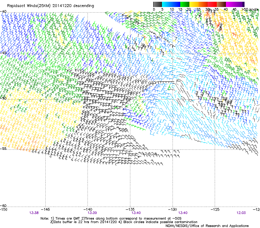The image size is (260, 228).
Task: Click the "10" tick label on the legend
Action: [172, 9]
